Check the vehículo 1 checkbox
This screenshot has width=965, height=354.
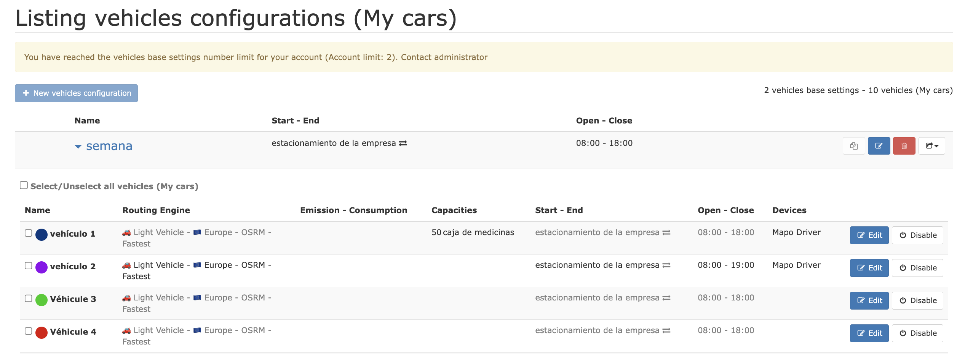29,233
